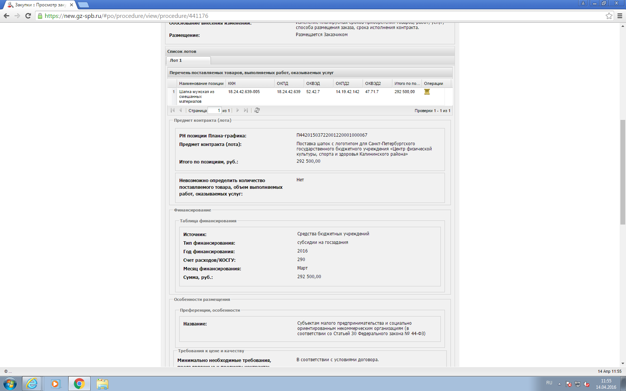Image resolution: width=626 pixels, height=391 pixels.
Task: Click the page number input field
Action: [x=214, y=111]
